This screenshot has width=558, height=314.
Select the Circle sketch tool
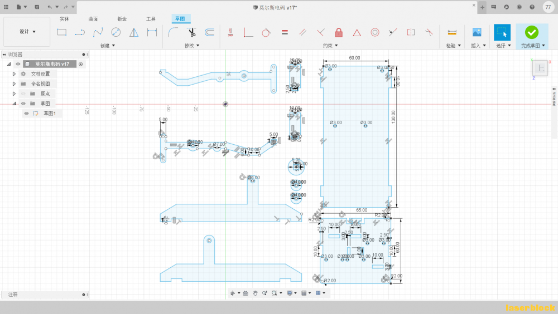(x=116, y=32)
